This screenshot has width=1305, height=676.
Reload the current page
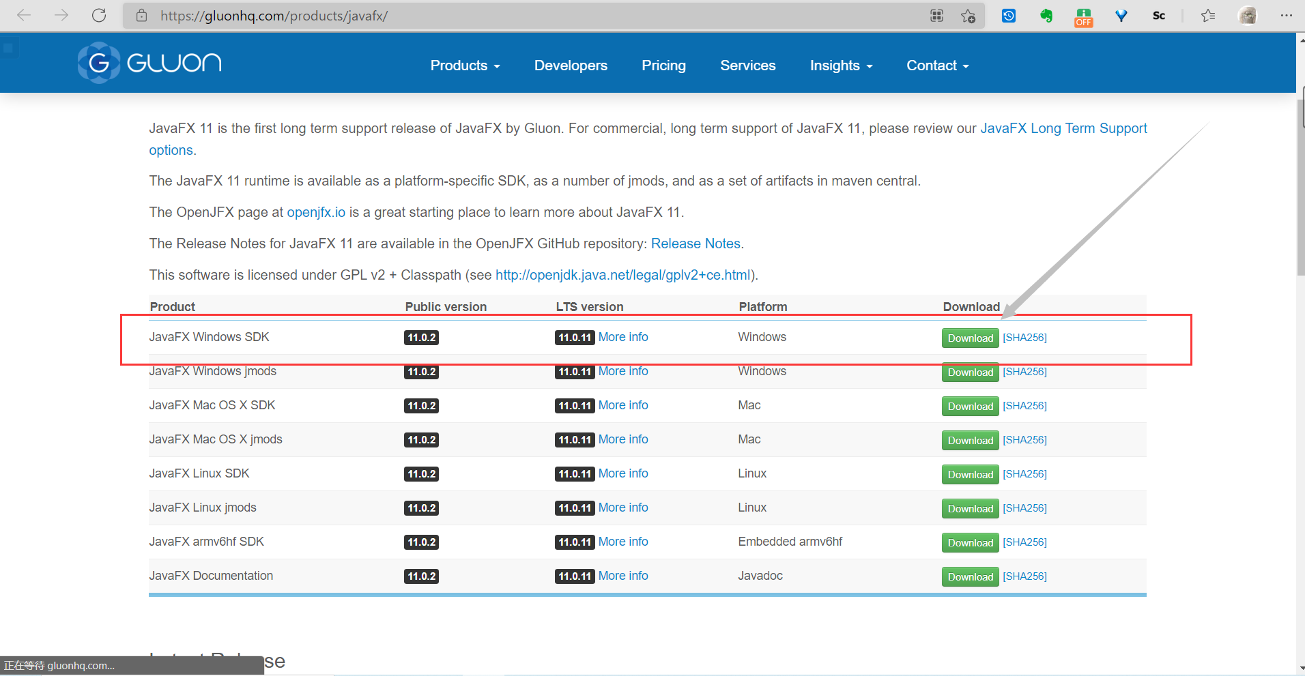click(x=99, y=15)
